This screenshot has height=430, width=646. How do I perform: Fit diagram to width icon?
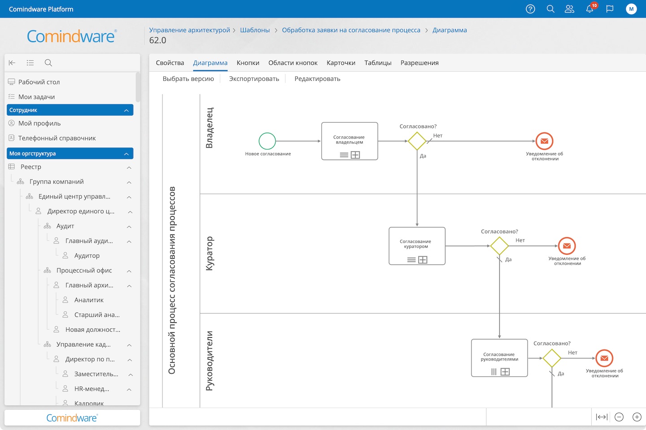click(x=602, y=417)
